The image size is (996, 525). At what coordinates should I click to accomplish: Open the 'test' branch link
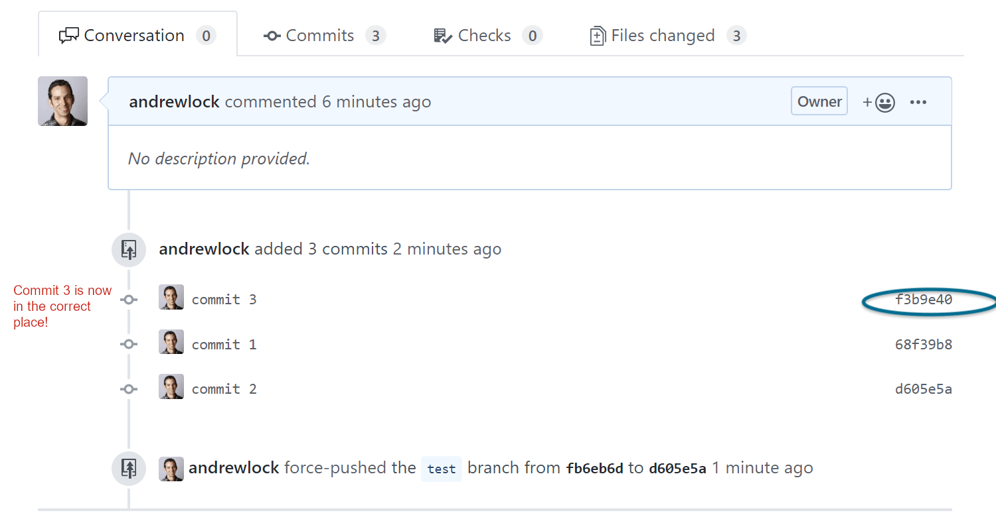point(441,468)
